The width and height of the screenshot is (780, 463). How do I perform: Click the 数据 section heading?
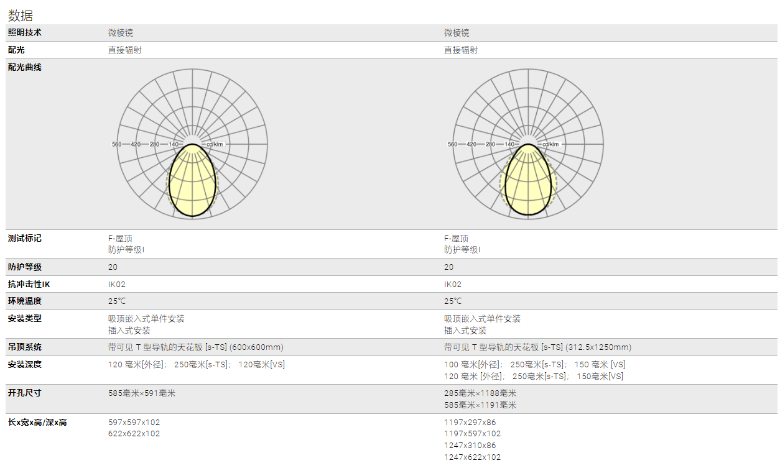(21, 16)
